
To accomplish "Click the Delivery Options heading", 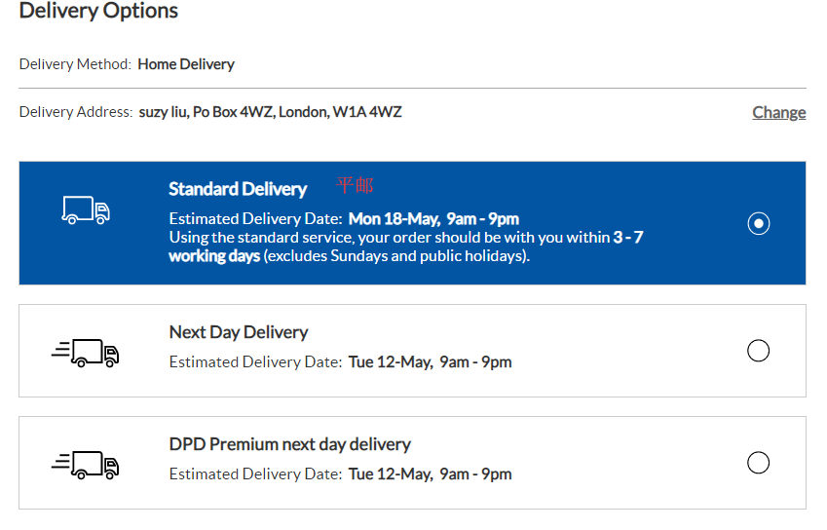I will tap(98, 12).
